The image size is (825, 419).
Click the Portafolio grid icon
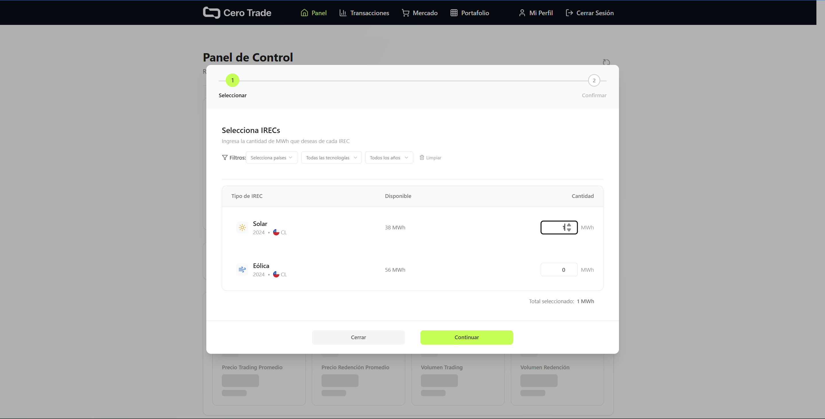(454, 13)
